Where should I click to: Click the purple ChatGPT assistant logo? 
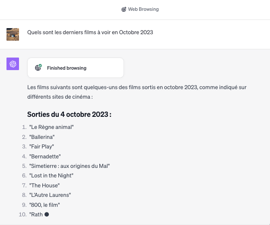13,64
